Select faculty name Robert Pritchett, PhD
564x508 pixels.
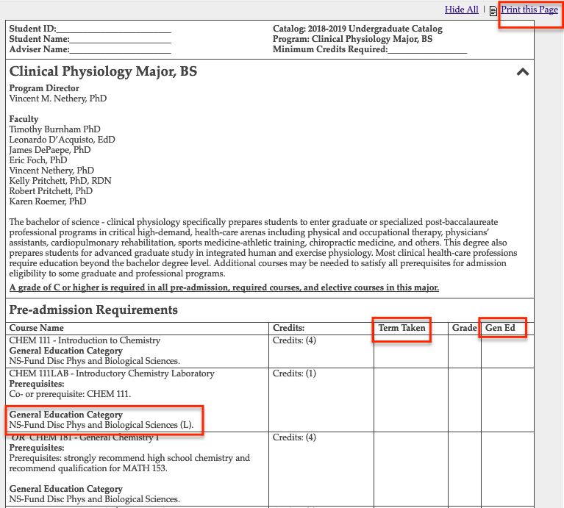point(51,191)
